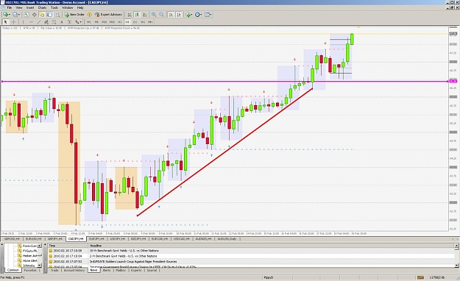Screen dimensions: 460x281
Task: Switch timeframe to D1
Action: (135, 22)
